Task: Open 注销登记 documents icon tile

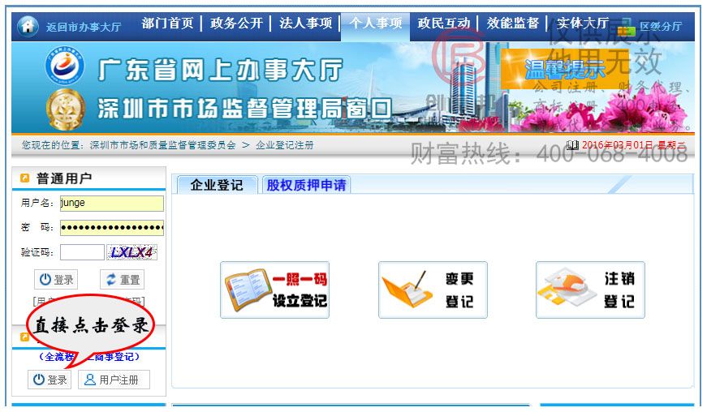Action: pos(590,290)
